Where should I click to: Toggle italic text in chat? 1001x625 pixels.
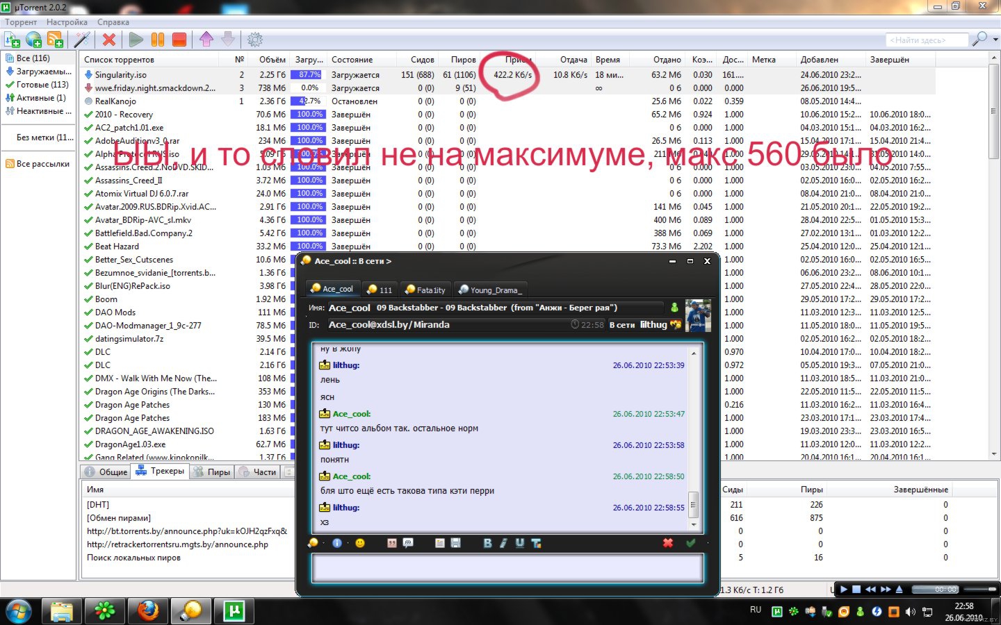503,543
